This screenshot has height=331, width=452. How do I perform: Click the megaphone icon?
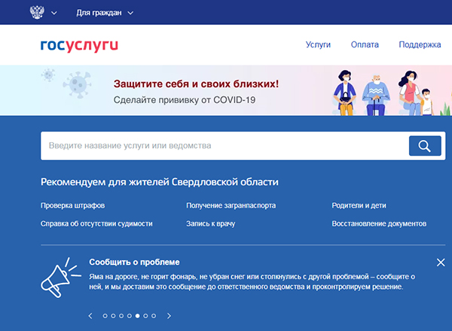pos(60,278)
